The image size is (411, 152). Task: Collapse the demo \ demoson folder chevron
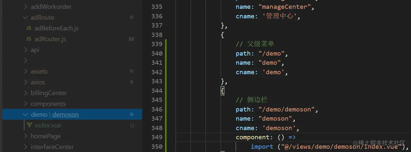pyautogui.click(x=26, y=114)
